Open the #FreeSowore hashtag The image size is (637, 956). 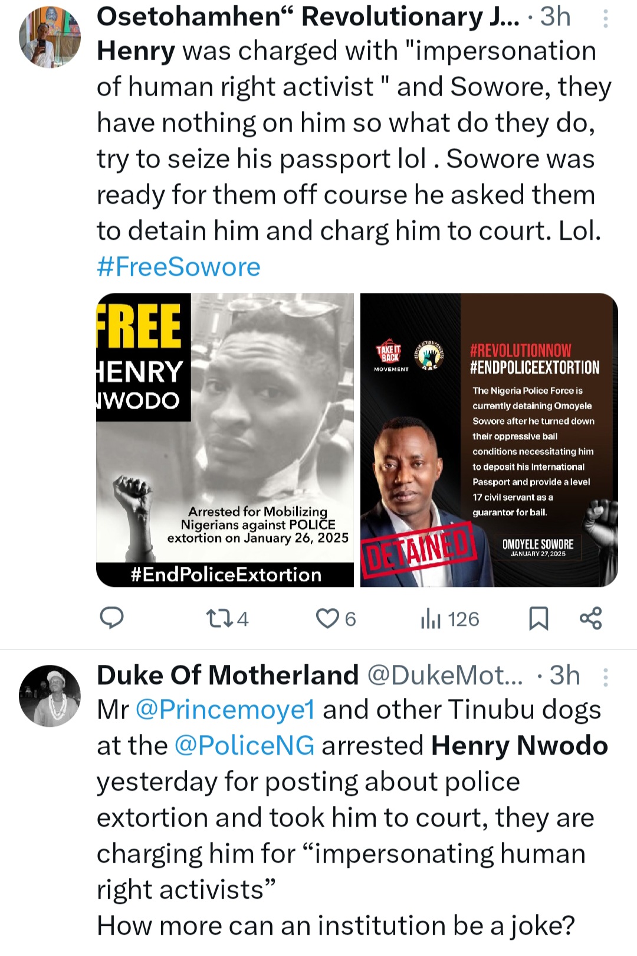point(178,267)
